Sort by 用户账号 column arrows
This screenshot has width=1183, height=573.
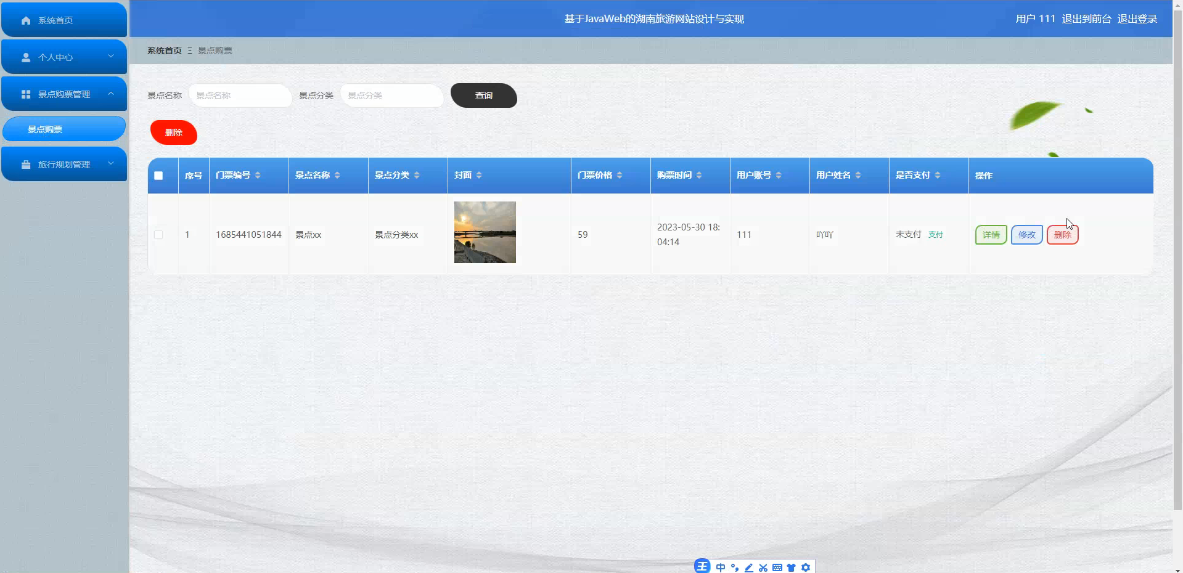tap(779, 176)
